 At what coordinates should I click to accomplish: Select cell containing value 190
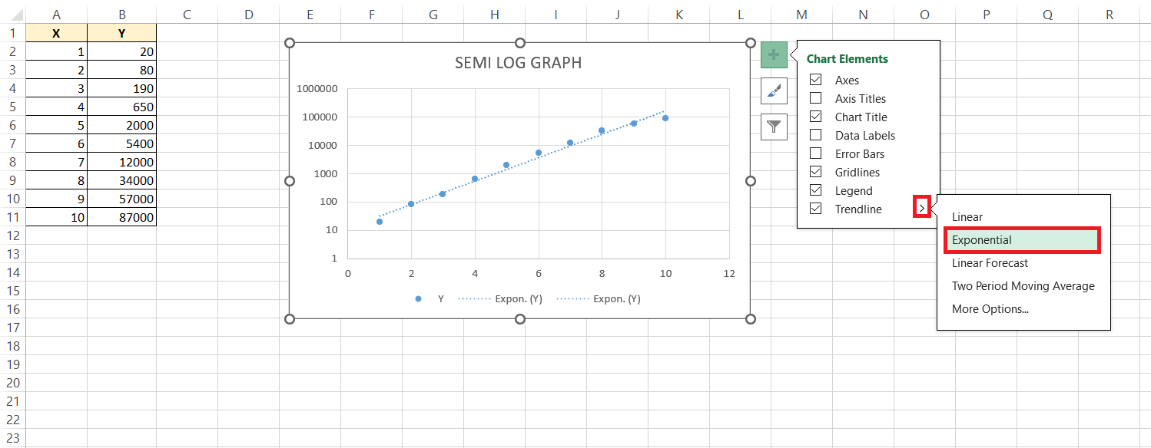[x=121, y=88]
